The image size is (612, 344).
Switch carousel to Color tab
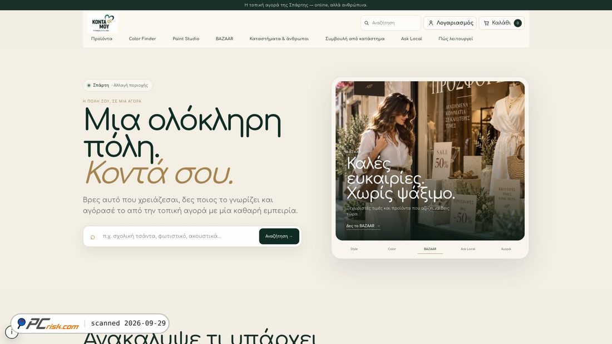pyautogui.click(x=392, y=249)
